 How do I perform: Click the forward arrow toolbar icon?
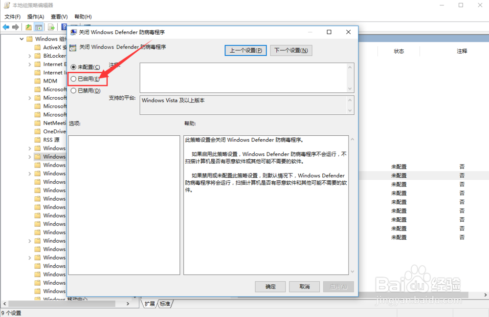coord(15,27)
